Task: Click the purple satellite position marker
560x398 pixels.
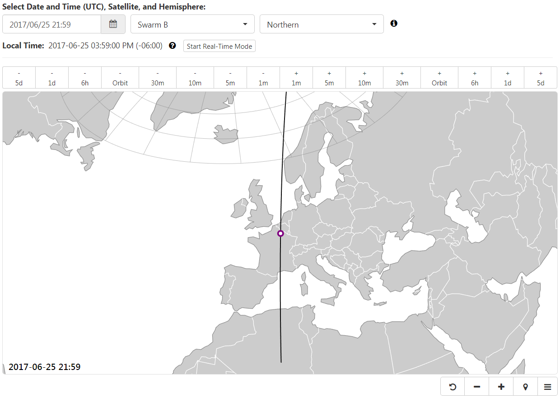Action: pyautogui.click(x=280, y=234)
